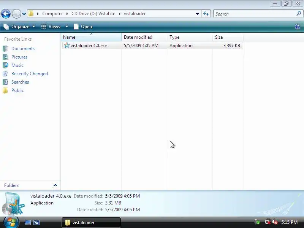Click the 5/5/2009 4:05 PM cell in the file row
Viewport: 304px width, 228px height.
point(141,46)
